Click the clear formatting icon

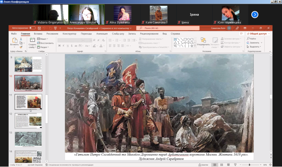tap(103, 40)
